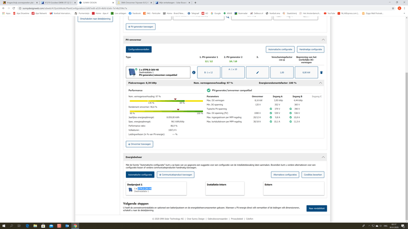Open the A: 1 x 10 generator assignment

point(233,72)
